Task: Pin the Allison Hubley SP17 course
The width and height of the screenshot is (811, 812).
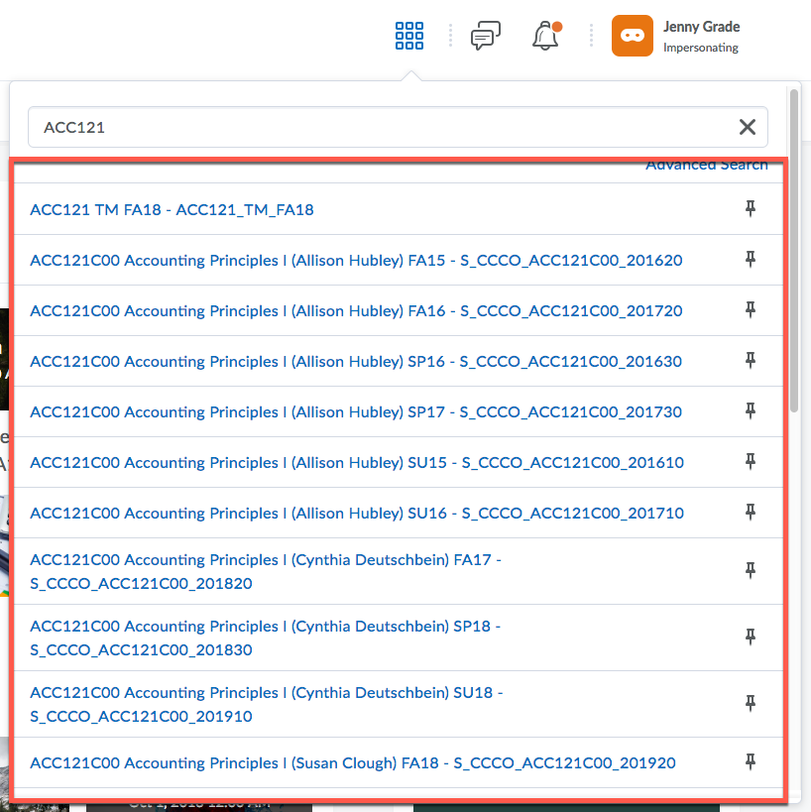Action: point(750,410)
